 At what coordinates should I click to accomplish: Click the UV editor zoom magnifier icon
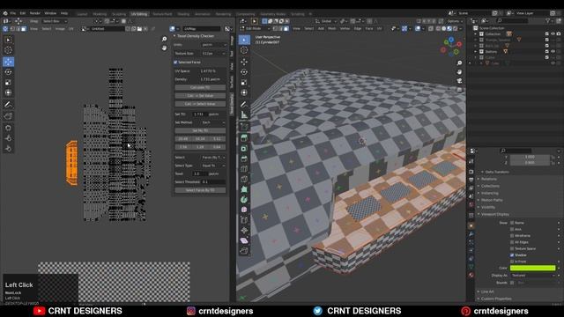point(165,39)
